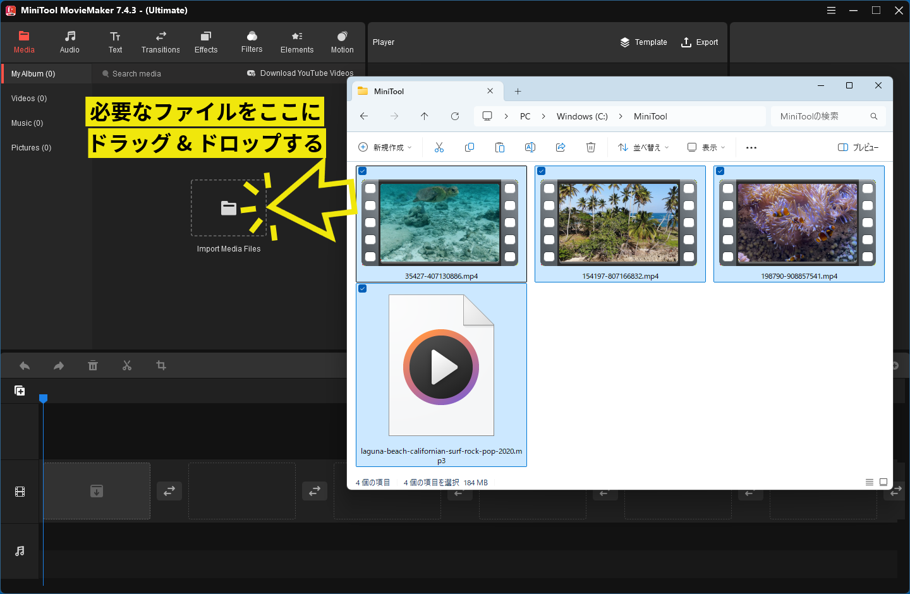Click the Redo arrow in timeline toolbar
910x594 pixels.
point(59,365)
